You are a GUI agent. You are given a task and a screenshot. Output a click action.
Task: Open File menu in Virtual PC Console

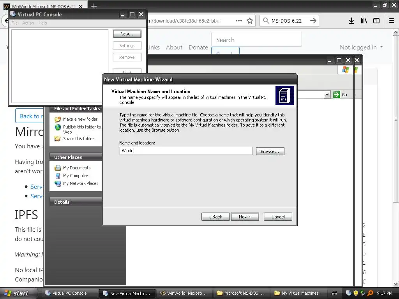click(15, 23)
